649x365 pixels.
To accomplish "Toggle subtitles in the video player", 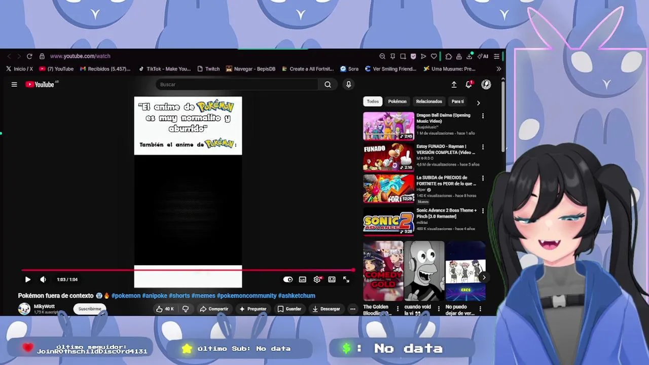I will [x=303, y=279].
